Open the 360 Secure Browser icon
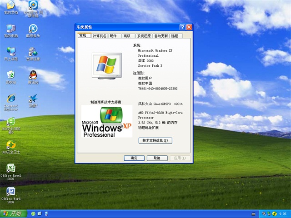 click(x=10, y=122)
